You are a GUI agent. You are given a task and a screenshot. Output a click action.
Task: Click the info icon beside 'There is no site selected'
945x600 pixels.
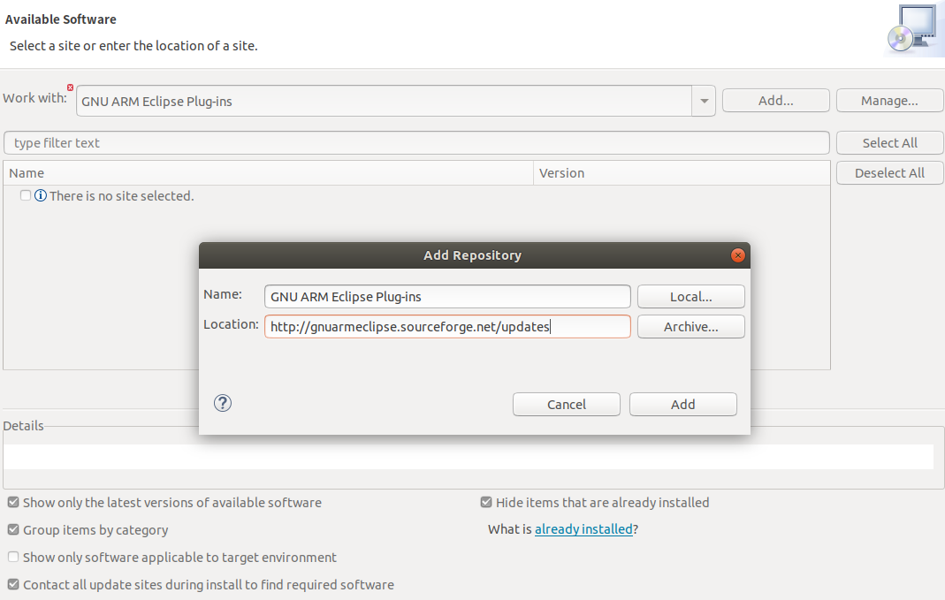coord(41,196)
